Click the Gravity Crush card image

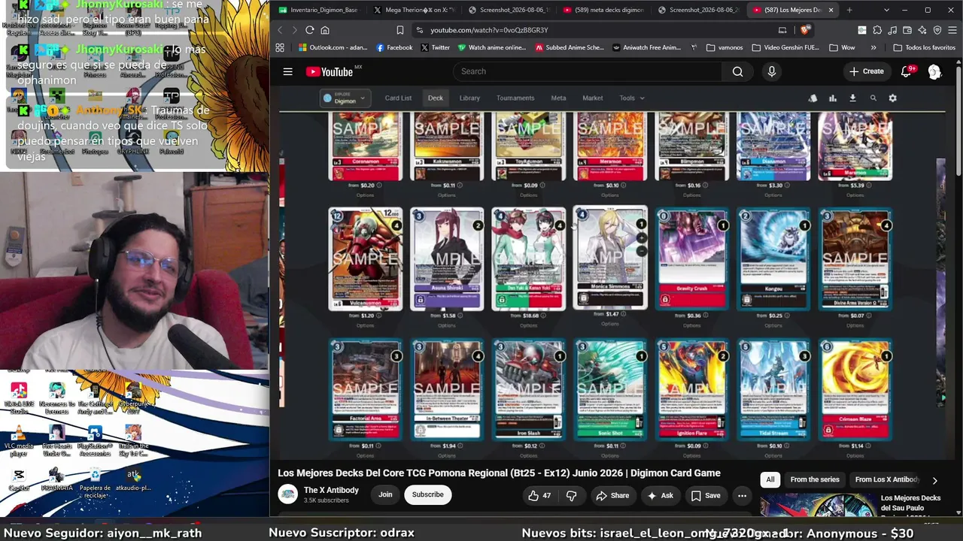[691, 258]
